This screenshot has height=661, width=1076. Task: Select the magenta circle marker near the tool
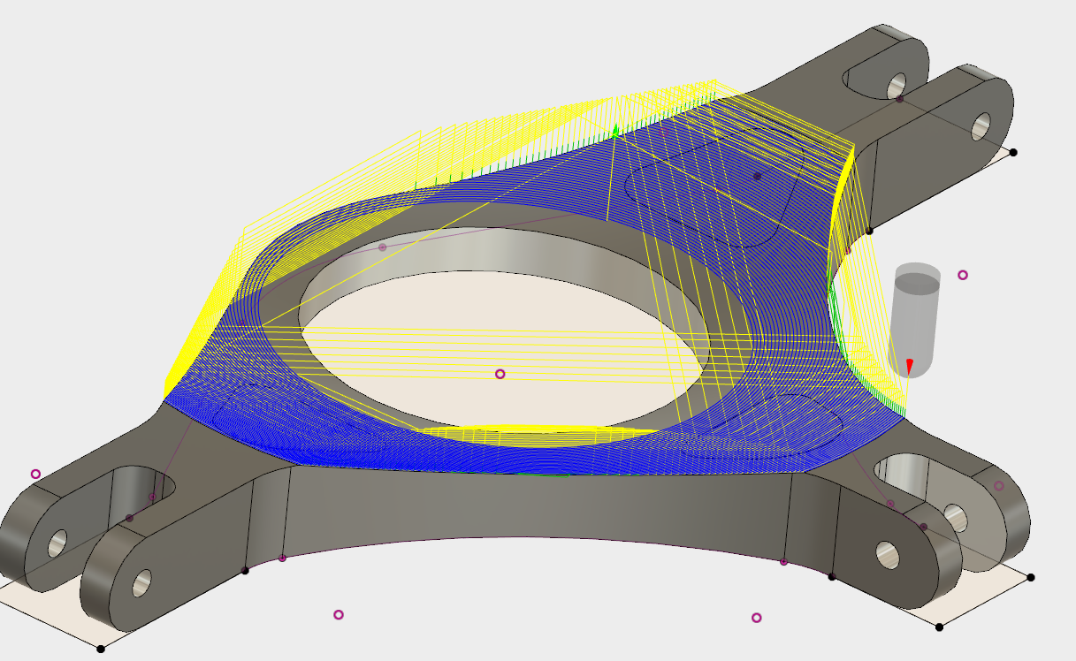click(963, 276)
